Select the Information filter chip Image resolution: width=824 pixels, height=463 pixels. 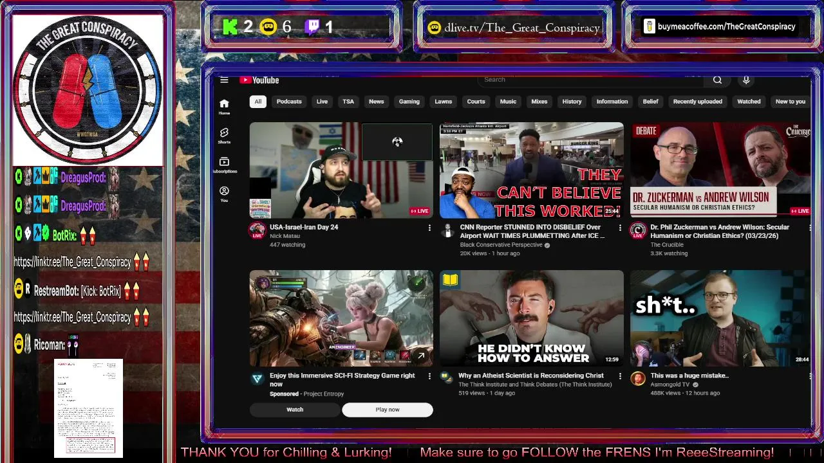pyautogui.click(x=612, y=102)
